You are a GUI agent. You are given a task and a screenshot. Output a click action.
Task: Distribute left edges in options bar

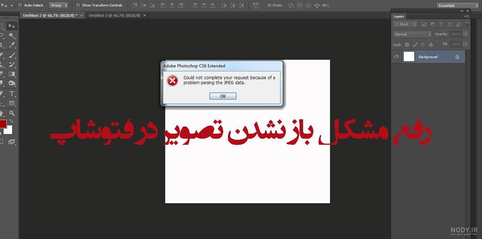pyautogui.click(x=224, y=5)
